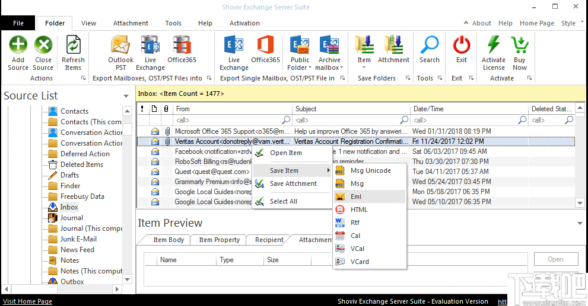Export mailboxes to Outlook PST
The width and height of the screenshot is (588, 306).
point(120,44)
